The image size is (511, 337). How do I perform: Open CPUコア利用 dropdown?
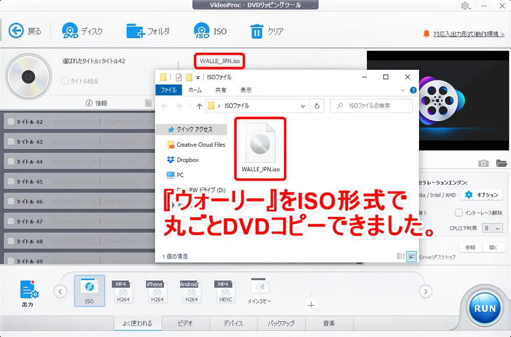click(492, 228)
